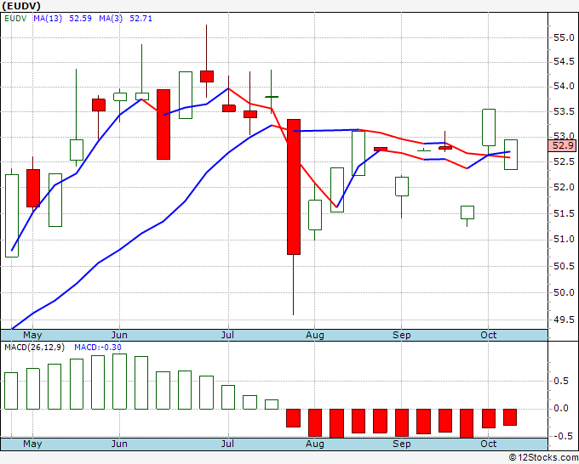Click the tall green first candlestick in late April
Image resolution: width=579 pixels, height=464 pixels.
(x=12, y=216)
